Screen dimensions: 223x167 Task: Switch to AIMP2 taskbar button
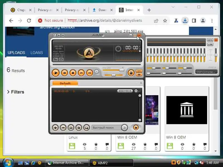(111, 163)
